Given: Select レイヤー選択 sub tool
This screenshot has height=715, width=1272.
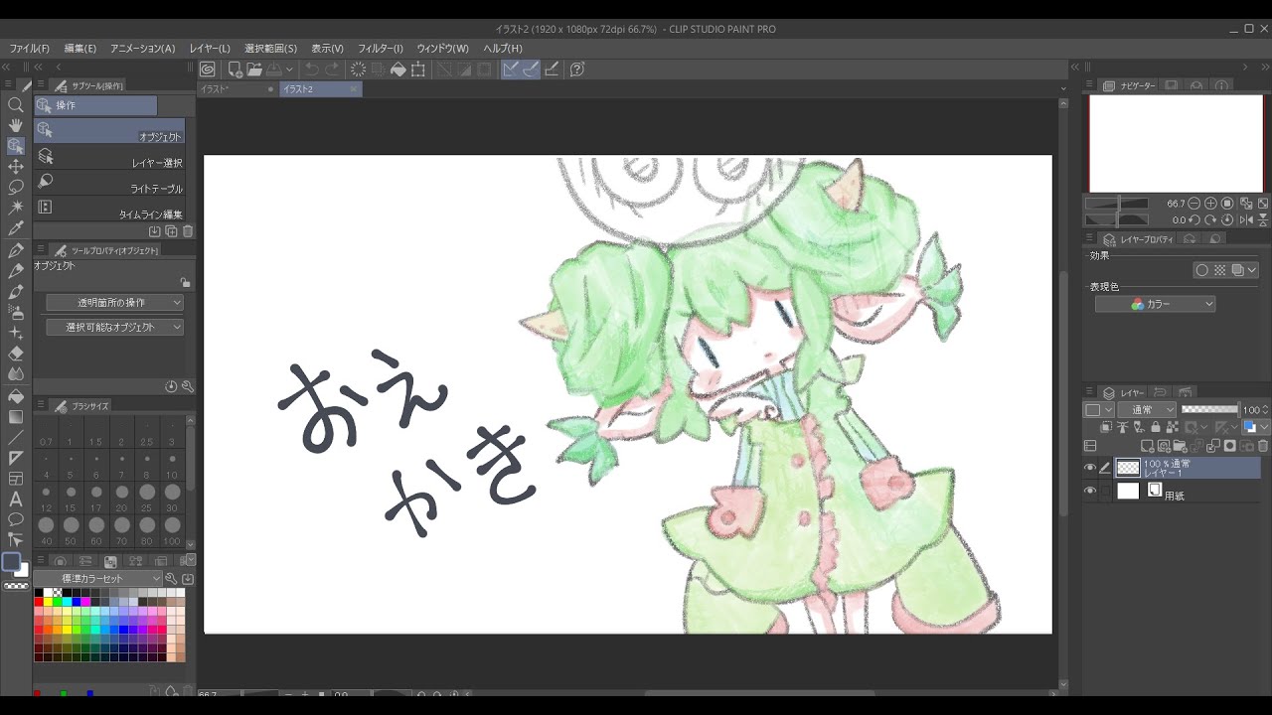Looking at the screenshot, I should coord(109,157).
